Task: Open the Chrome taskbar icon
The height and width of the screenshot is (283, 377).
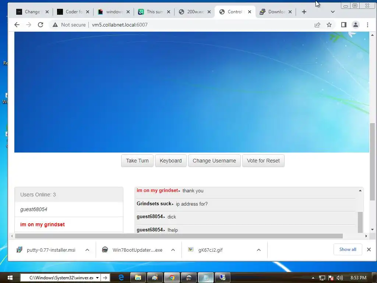Action: pyautogui.click(x=172, y=278)
